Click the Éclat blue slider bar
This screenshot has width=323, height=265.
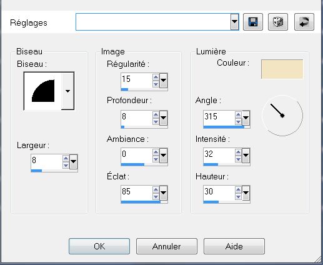point(144,202)
